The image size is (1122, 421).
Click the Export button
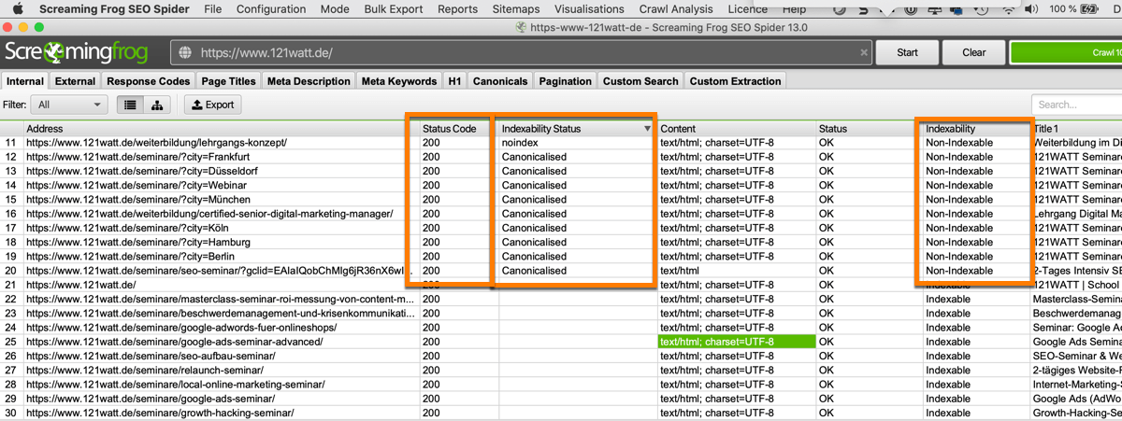click(212, 105)
